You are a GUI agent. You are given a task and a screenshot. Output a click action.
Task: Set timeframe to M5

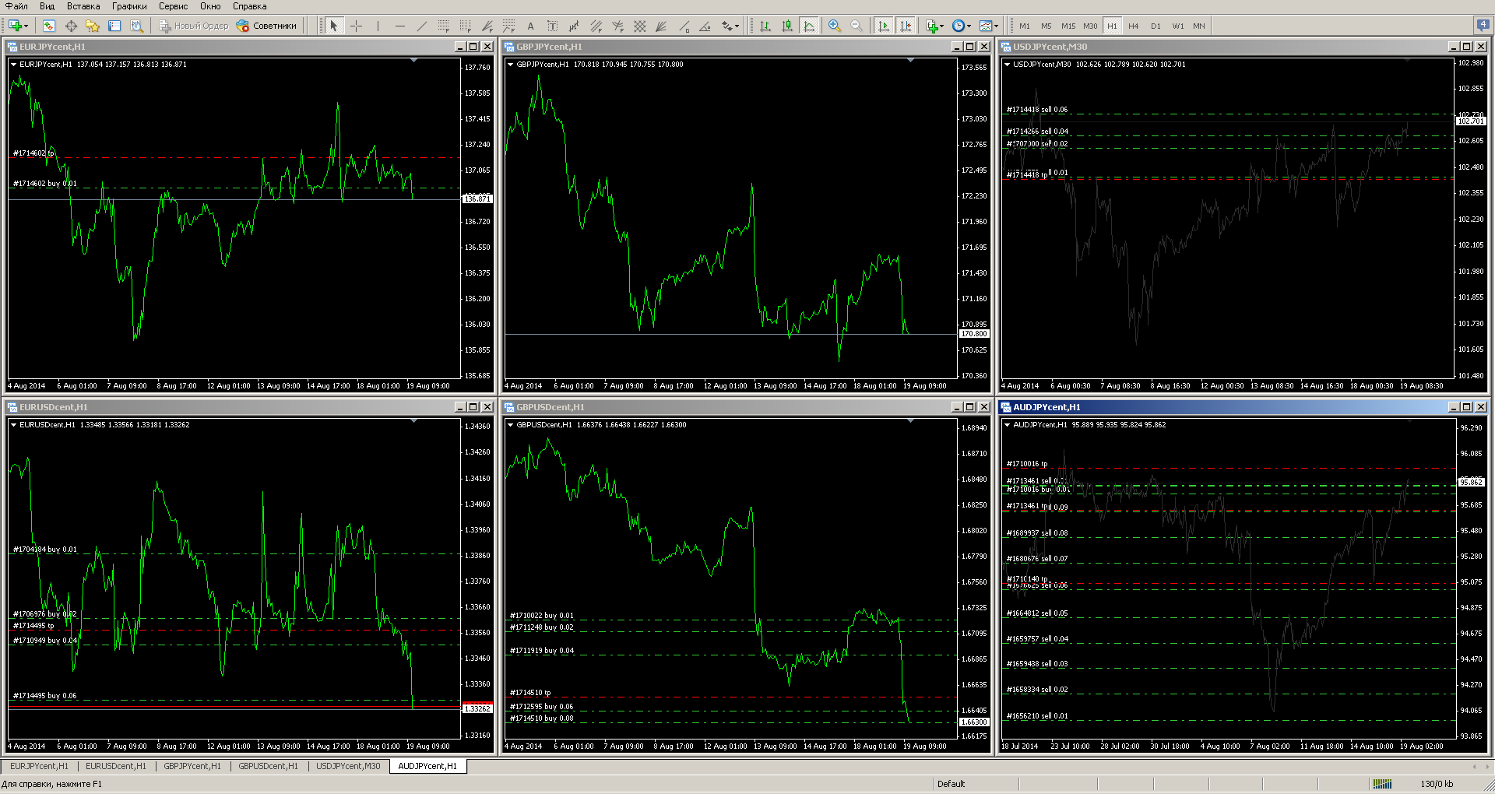[1046, 26]
